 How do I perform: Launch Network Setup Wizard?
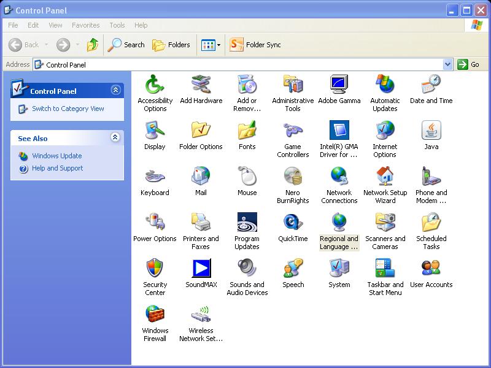[385, 185]
